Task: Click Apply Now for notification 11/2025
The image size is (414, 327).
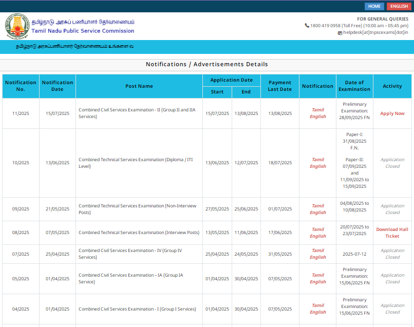Action: pyautogui.click(x=392, y=113)
